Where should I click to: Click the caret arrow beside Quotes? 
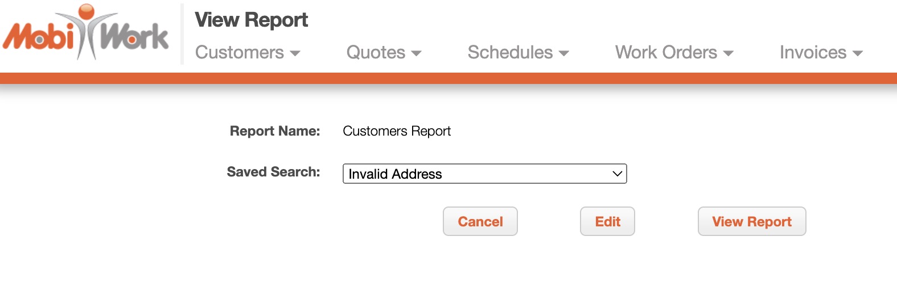coord(416,53)
